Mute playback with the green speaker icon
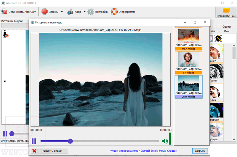Screen dimensions: 237x157 pyautogui.click(x=165, y=141)
